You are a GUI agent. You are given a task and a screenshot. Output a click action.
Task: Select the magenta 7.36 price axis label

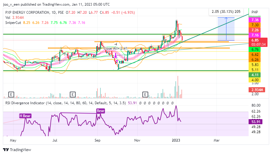tap(255, 20)
